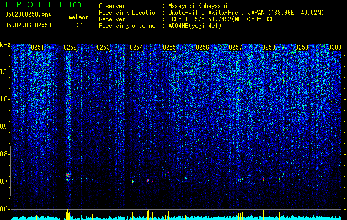Click the bright meteor echo at 0252
Image resolution: width=347 pixels, height=220 pixels.
point(68,177)
